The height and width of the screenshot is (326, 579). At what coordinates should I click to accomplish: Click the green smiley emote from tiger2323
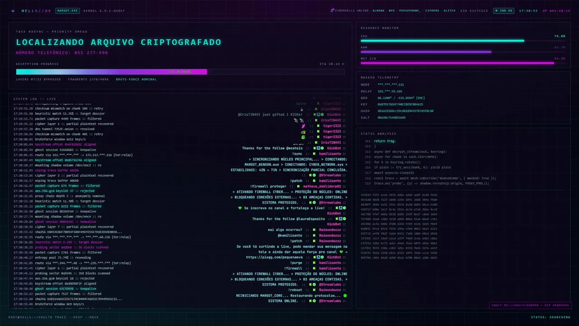[304, 137]
